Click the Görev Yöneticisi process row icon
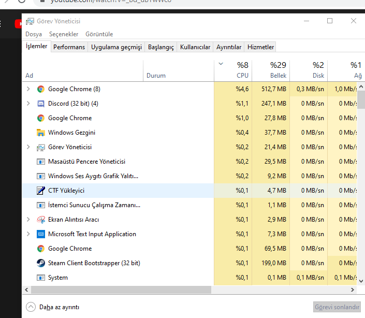 click(x=41, y=148)
